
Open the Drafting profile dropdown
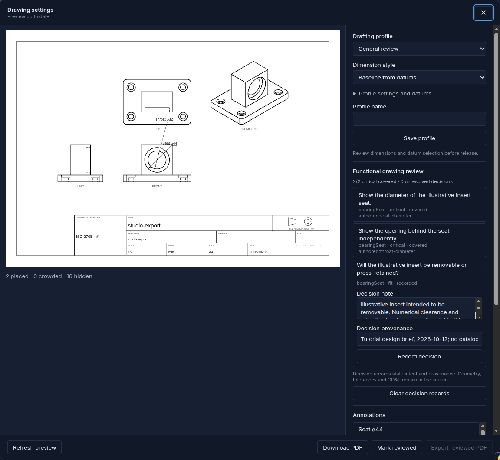(x=419, y=49)
